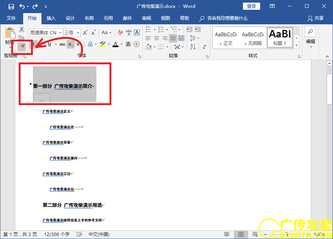Image resolution: width=333 pixels, height=239 pixels.
Task: Click the decrease indent icon
Action: (x=189, y=29)
